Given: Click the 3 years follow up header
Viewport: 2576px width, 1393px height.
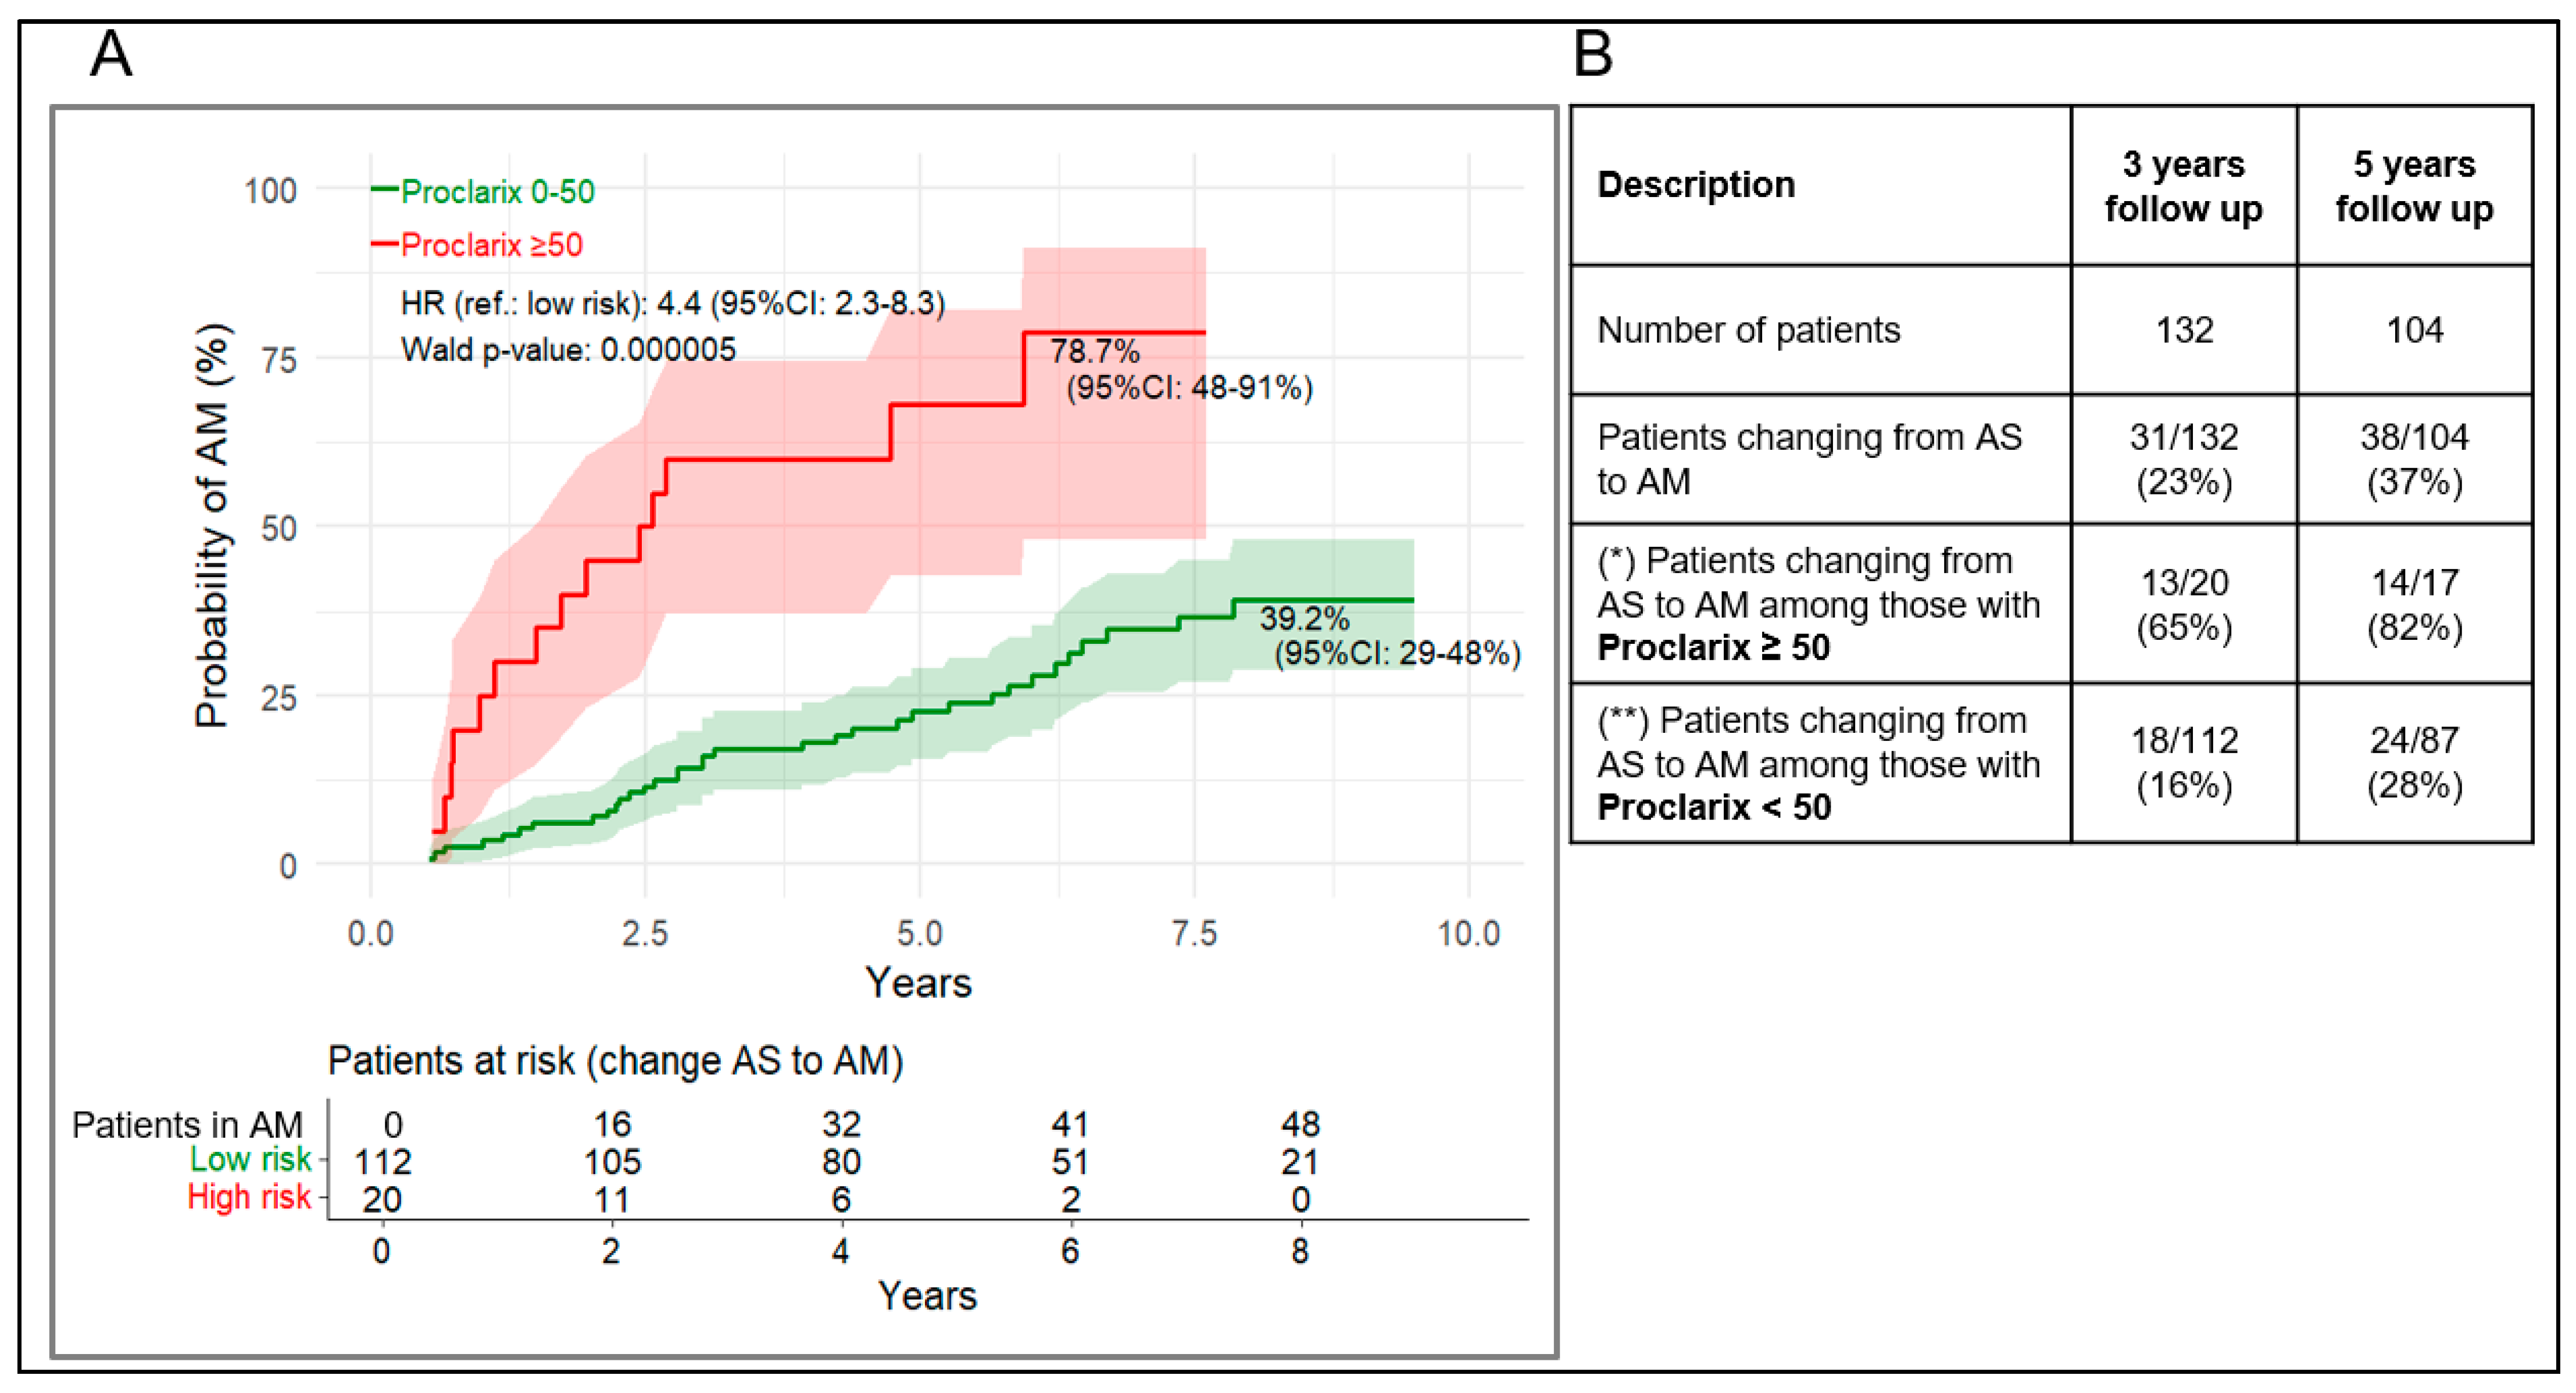Looking at the screenshot, I should point(2184,186).
